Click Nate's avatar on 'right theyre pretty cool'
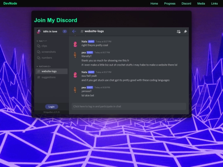 tap(75, 44)
